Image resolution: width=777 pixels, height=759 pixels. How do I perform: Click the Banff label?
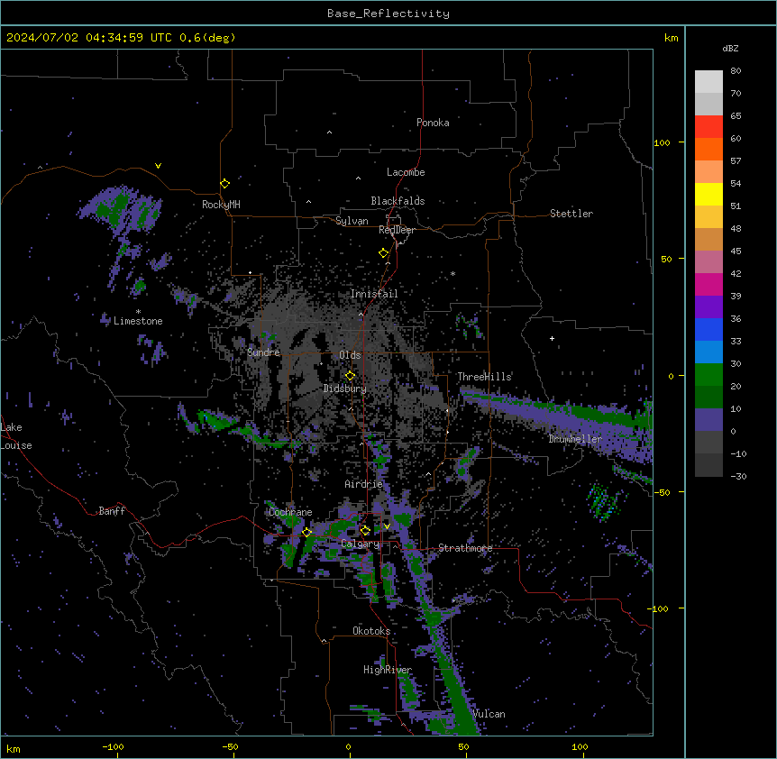[x=112, y=511]
